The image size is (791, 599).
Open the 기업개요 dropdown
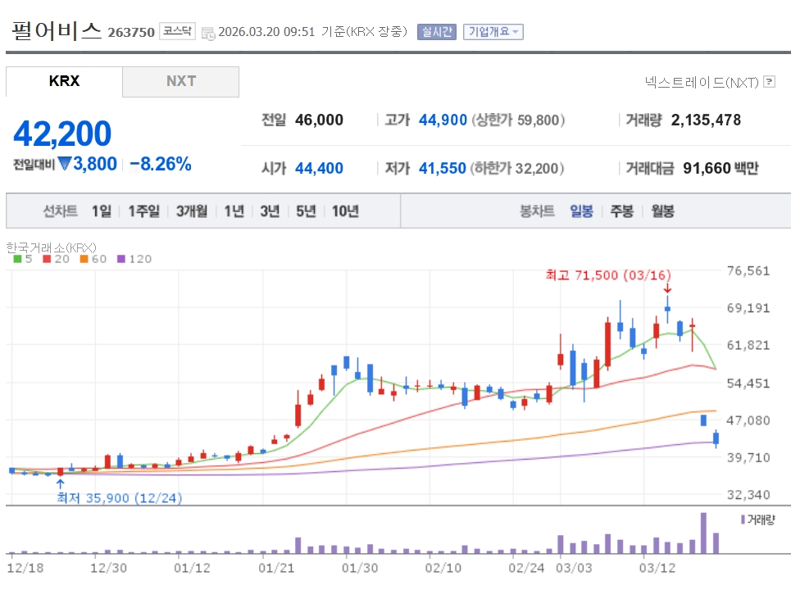(493, 32)
